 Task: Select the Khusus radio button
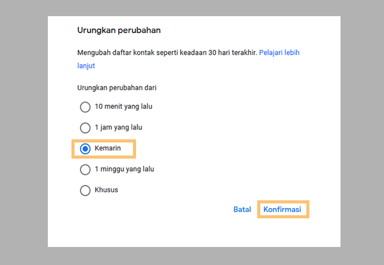[85, 190]
